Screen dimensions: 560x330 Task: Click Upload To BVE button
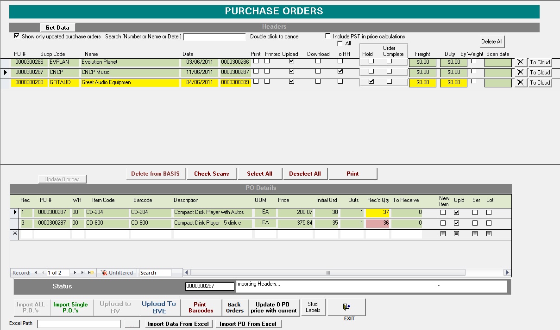[x=159, y=307]
